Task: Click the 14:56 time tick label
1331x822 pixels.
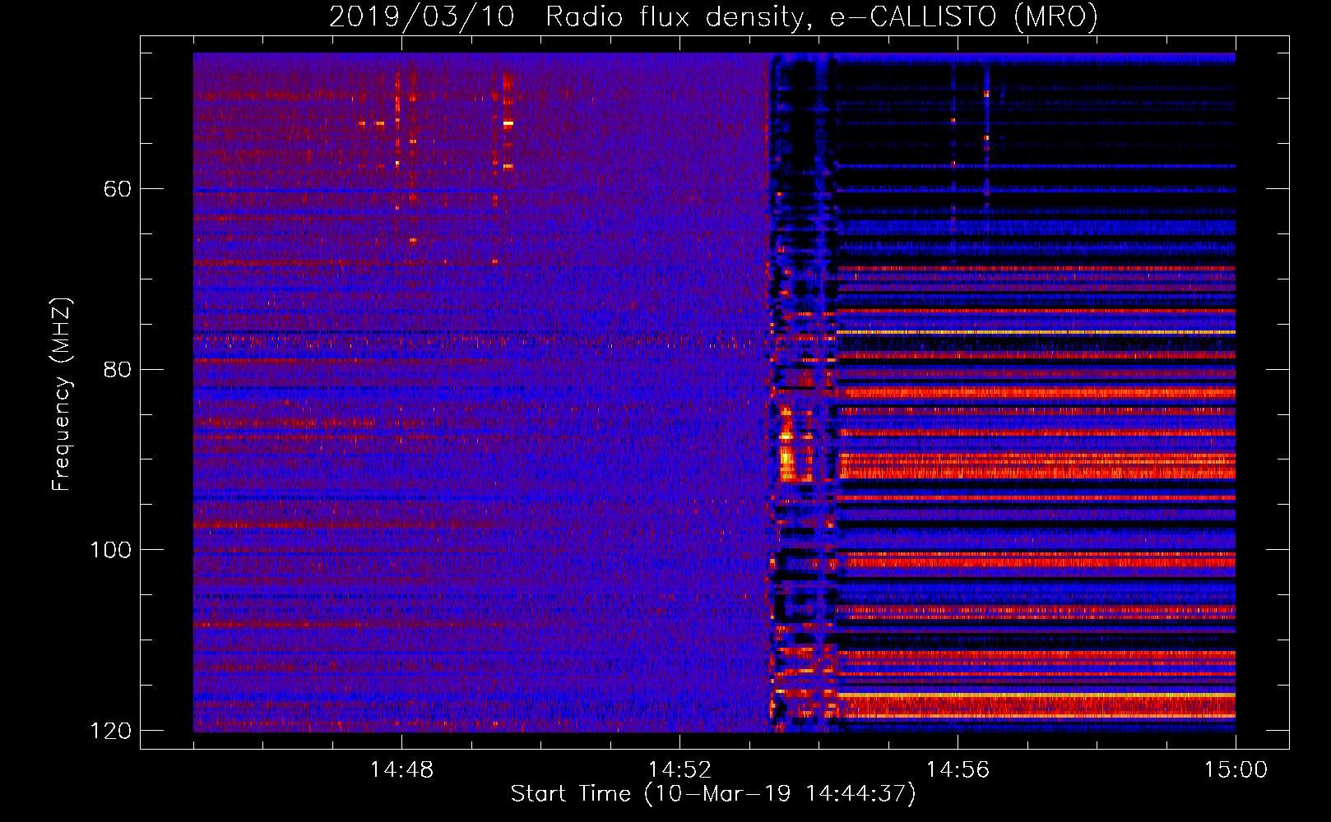Action: click(x=958, y=770)
